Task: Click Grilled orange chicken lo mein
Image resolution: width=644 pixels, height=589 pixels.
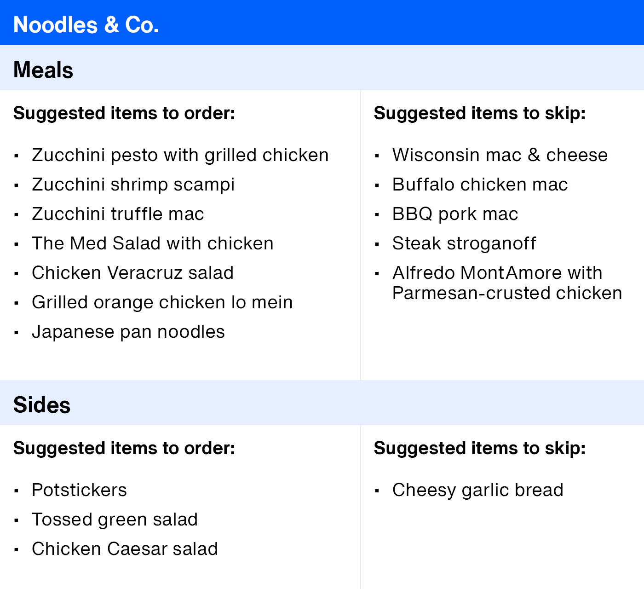Action: 162,303
